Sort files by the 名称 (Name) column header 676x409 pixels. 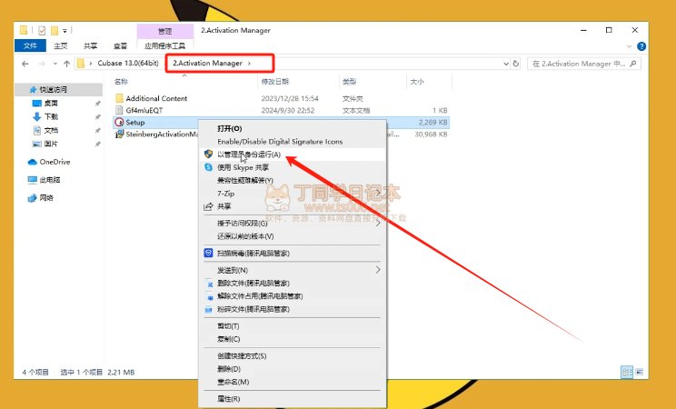122,82
